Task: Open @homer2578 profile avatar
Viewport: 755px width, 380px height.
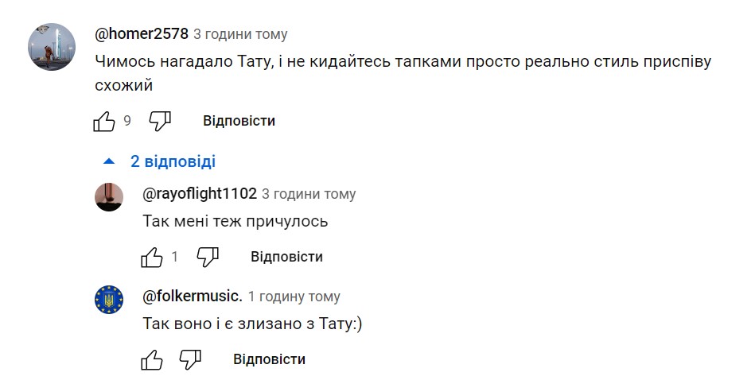Action: point(52,47)
